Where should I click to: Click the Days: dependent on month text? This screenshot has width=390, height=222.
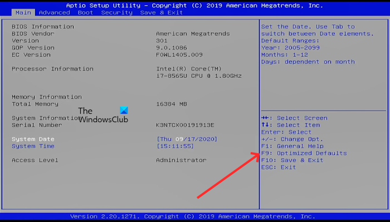point(308,62)
